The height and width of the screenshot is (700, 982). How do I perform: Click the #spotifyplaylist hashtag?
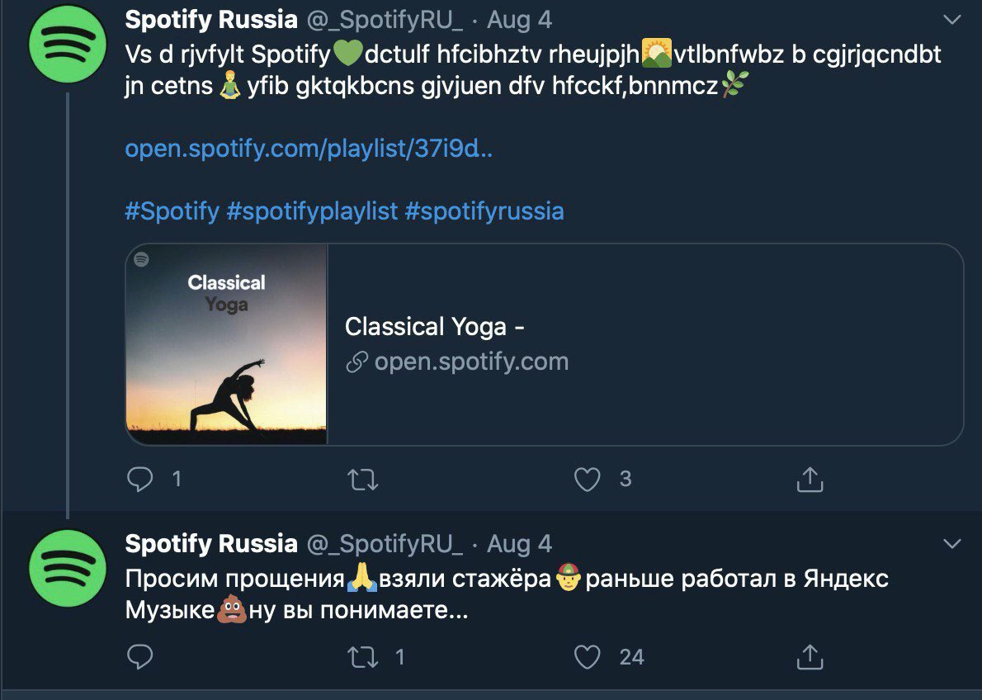point(312,211)
